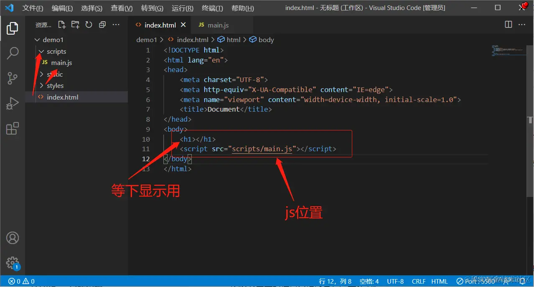Open the Extensions view
This screenshot has width=534, height=287.
(13, 128)
